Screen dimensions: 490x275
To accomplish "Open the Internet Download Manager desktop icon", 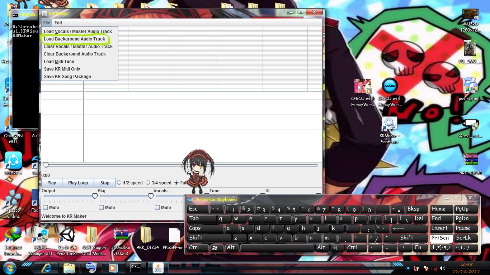I will (13, 241).
